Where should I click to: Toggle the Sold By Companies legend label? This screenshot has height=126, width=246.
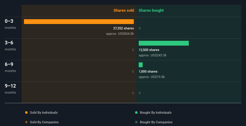[x=44, y=122]
